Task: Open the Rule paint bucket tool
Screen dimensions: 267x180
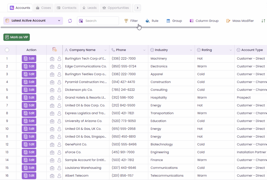Action: 152,21
